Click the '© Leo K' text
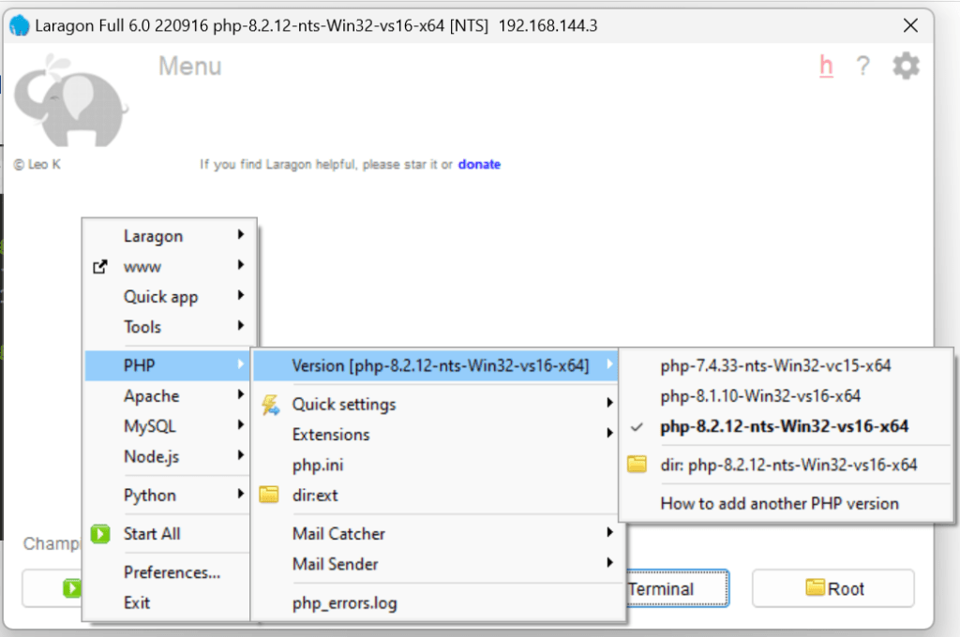Viewport: 960px width, 637px height. pos(37,164)
